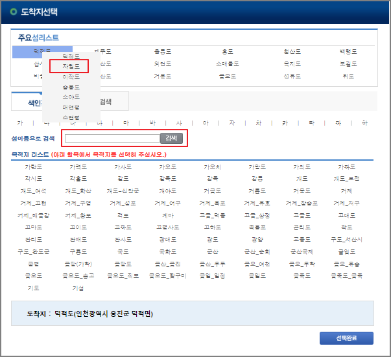
Task: Click 위도 in main island list
Action: click(348, 76)
